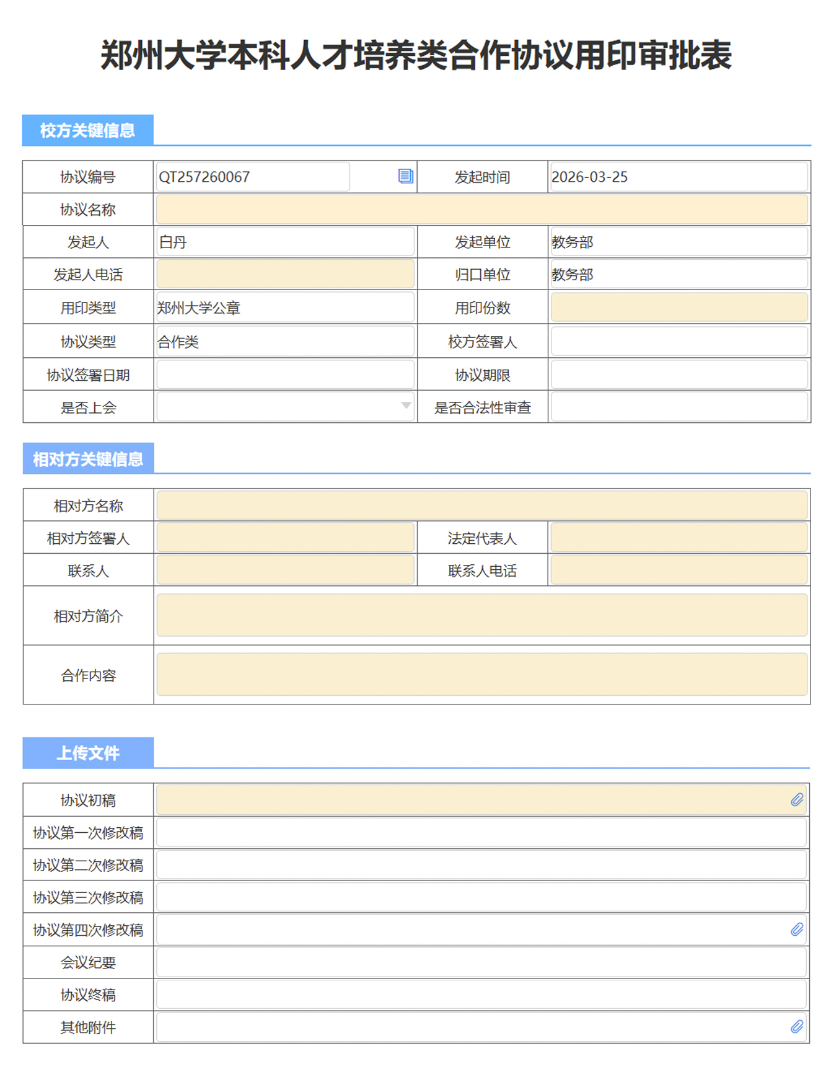Select the 校方关键信息 section tab
Viewport: 839px width, 1074px height.
pyautogui.click(x=88, y=130)
